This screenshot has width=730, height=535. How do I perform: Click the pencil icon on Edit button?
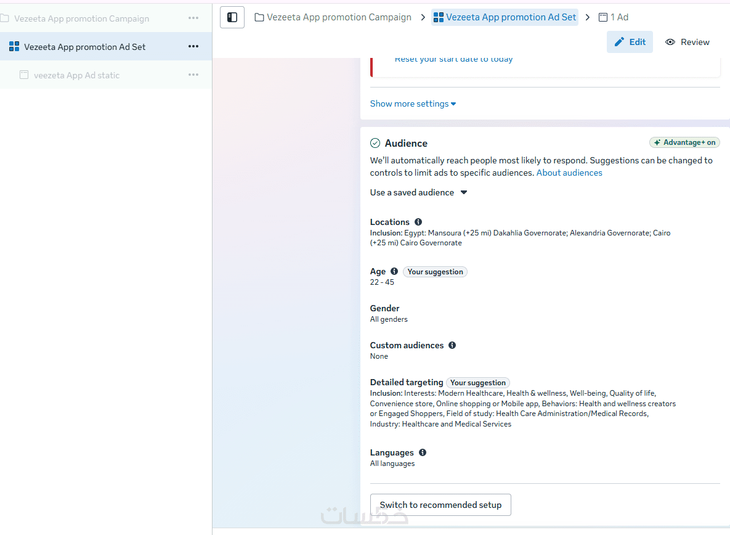point(619,42)
